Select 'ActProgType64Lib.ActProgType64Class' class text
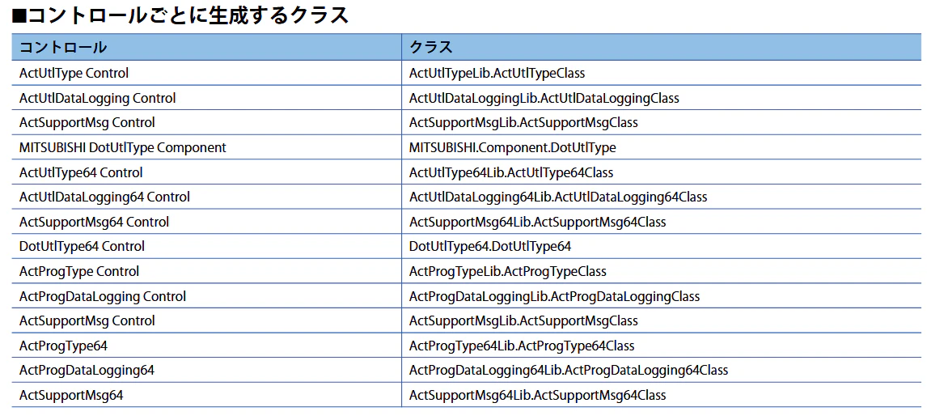 [522, 346]
